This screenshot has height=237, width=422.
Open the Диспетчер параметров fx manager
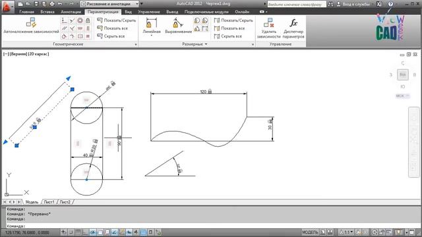click(293, 23)
